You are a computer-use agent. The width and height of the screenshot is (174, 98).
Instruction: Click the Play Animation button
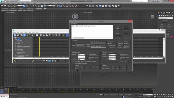160,95
